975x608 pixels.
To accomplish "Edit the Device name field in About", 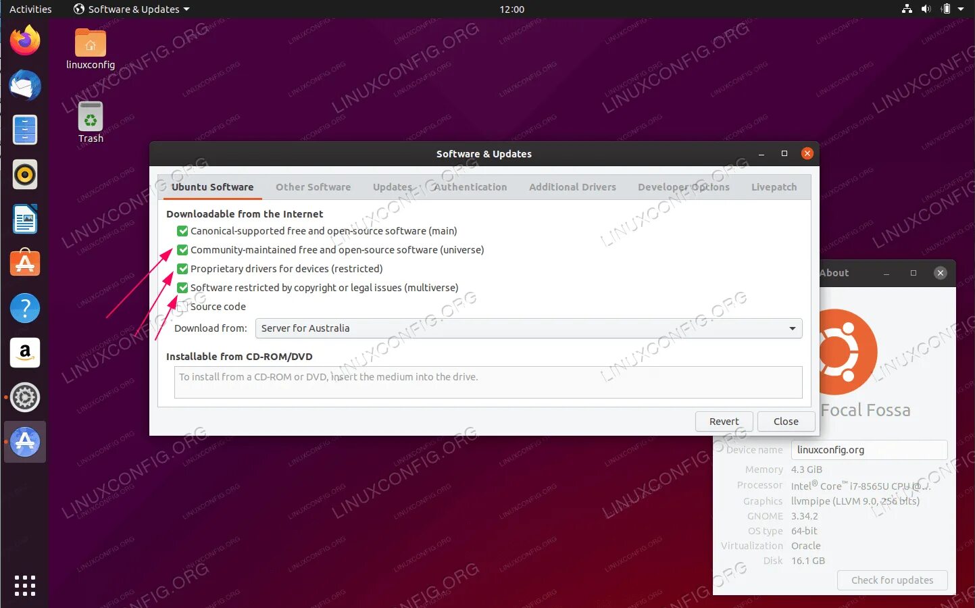I will click(x=869, y=450).
